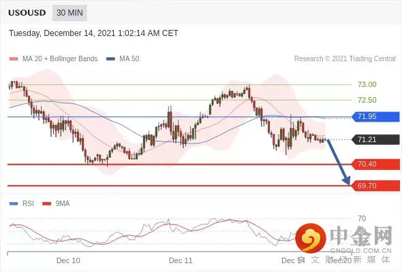Click the black 71.21 current price label
Viewport: 402px width, 272px height.
[376, 139]
